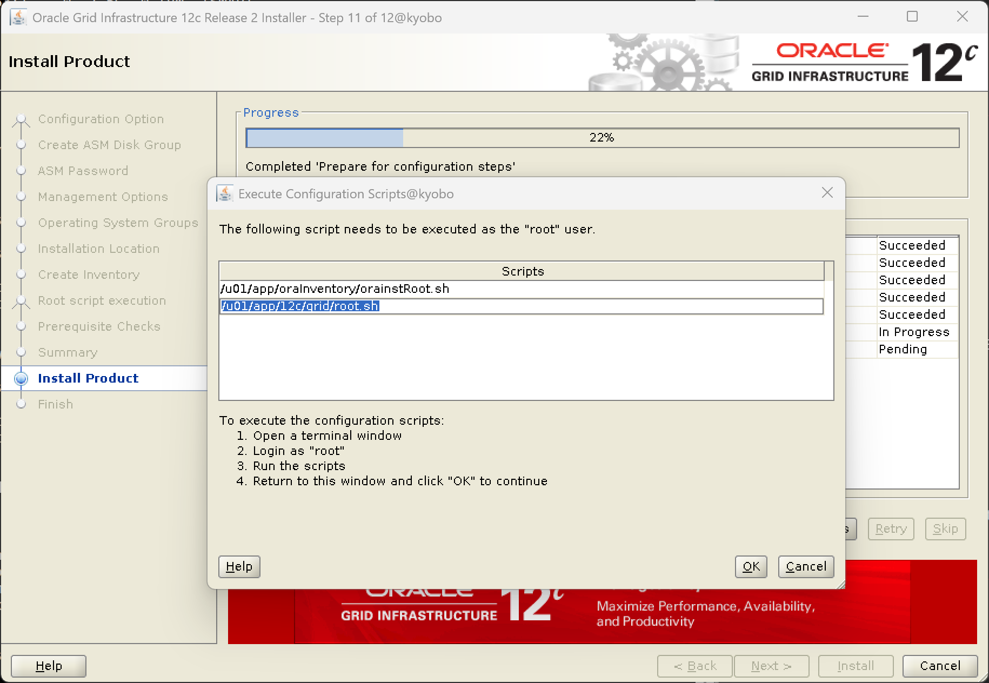
Task: Click the Scripts column header
Action: coord(522,271)
